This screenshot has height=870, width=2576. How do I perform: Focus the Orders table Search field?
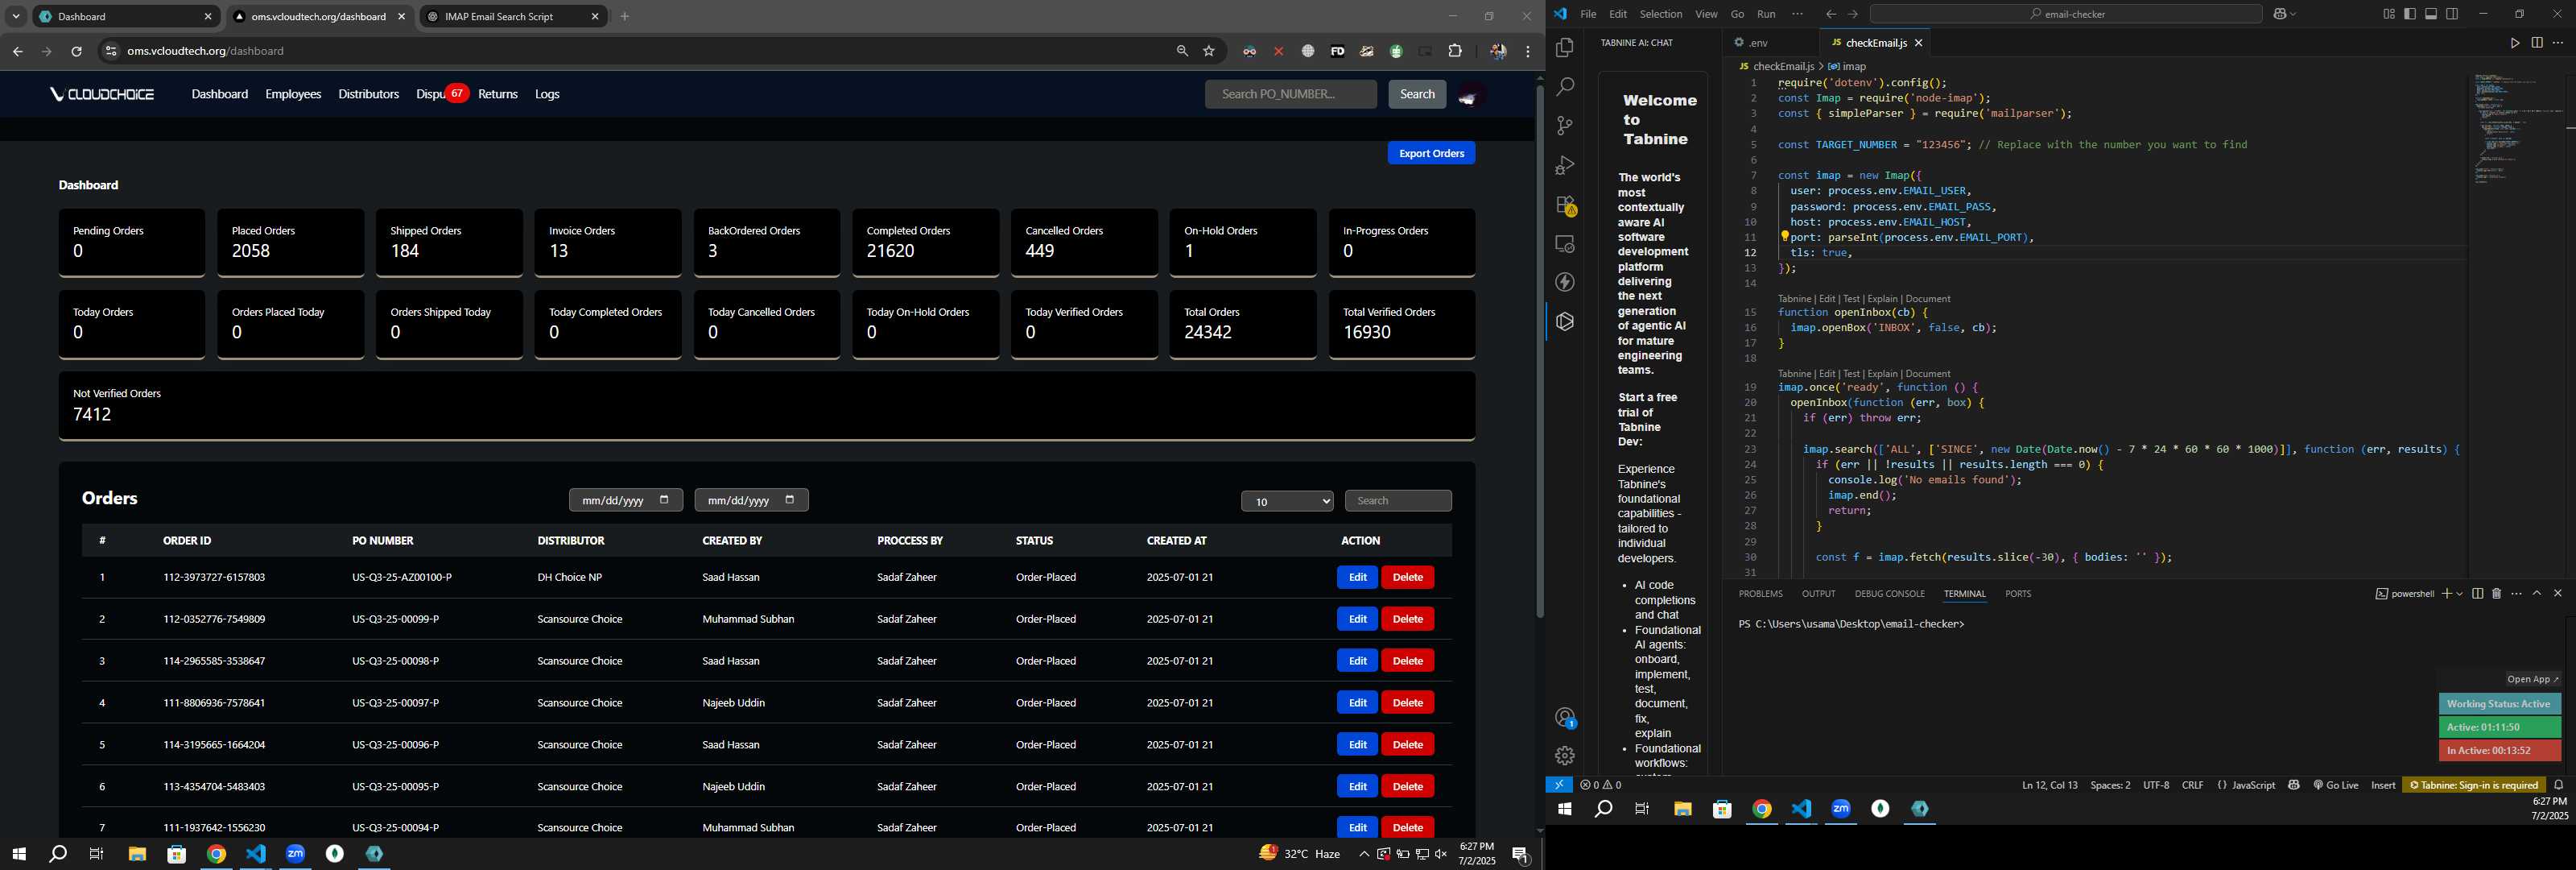pos(1397,500)
